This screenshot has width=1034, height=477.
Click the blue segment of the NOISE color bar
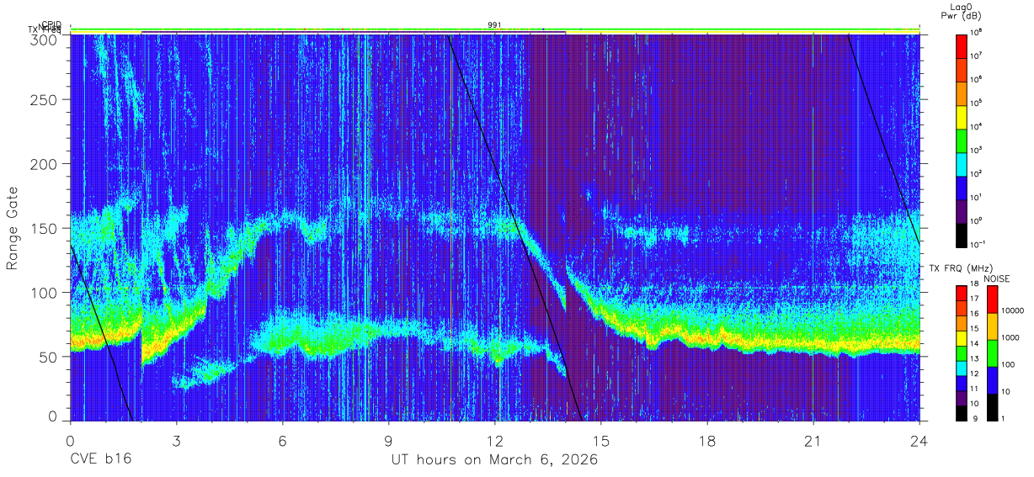[992, 379]
